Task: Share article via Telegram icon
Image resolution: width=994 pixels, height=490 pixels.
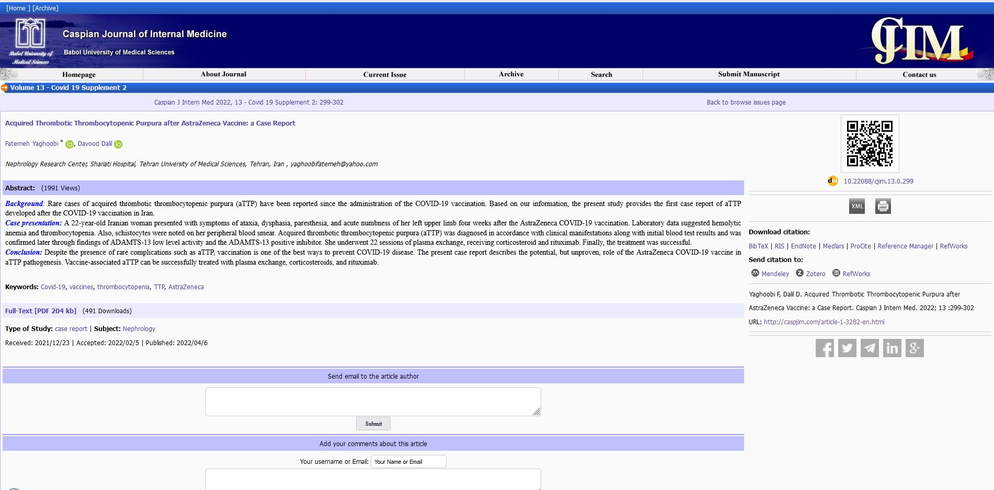Action: (x=870, y=348)
